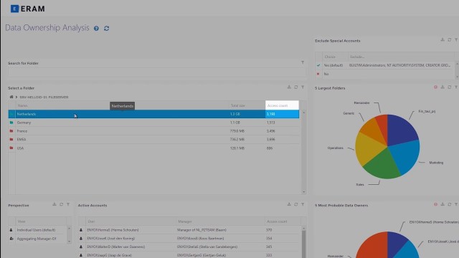The image size is (459, 258).
Task: Sort Active Accounts by Manager column
Action: (x=185, y=221)
